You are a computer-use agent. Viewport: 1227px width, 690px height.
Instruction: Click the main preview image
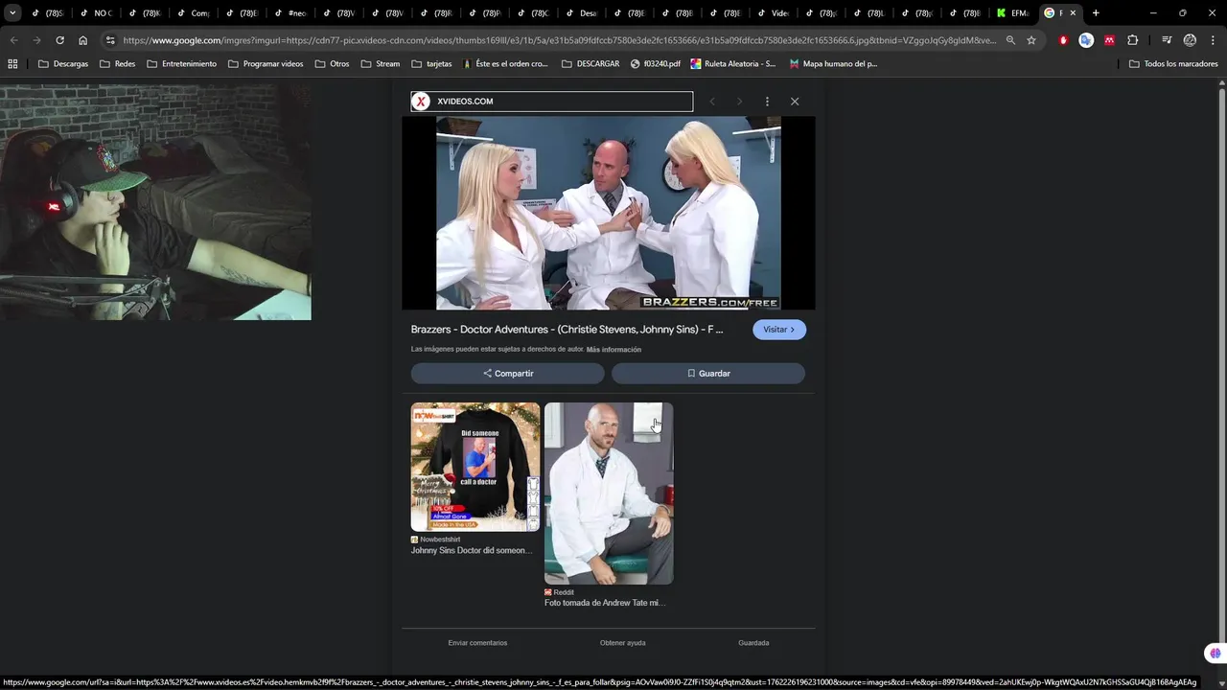(x=609, y=213)
